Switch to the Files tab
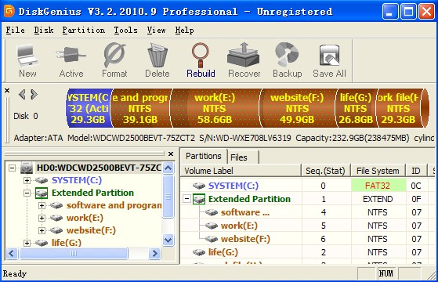The image size is (438, 282). click(243, 157)
